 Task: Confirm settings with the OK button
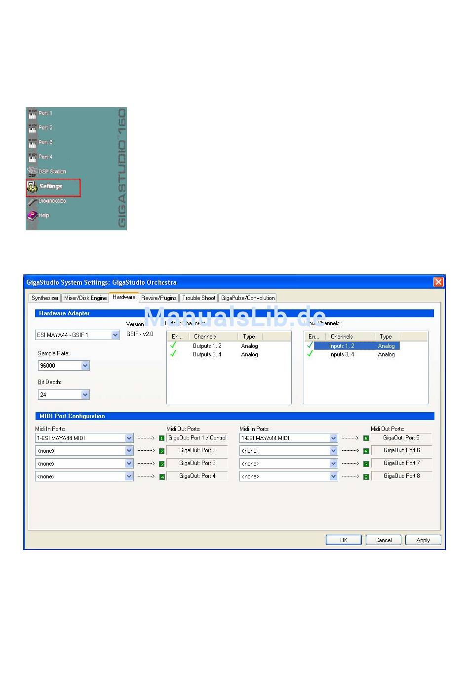(344, 540)
